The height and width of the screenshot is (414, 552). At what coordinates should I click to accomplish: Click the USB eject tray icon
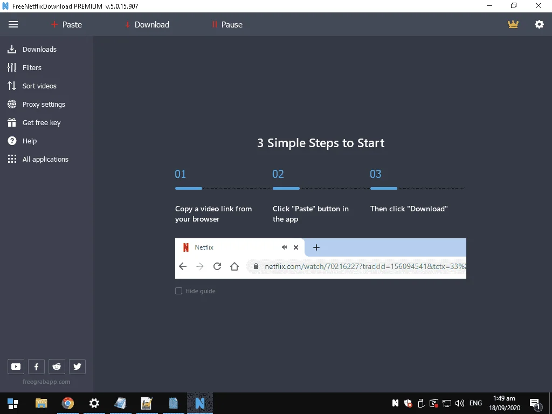(421, 403)
